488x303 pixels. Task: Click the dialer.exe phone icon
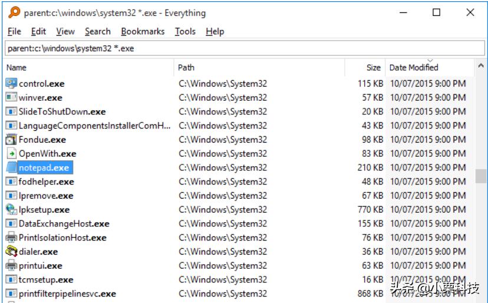pos(11,251)
